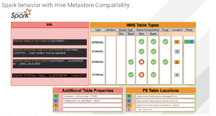Viewport: 216px width, 116px height.
Task: Click the orange C badge in third row
Action: click(177, 62)
